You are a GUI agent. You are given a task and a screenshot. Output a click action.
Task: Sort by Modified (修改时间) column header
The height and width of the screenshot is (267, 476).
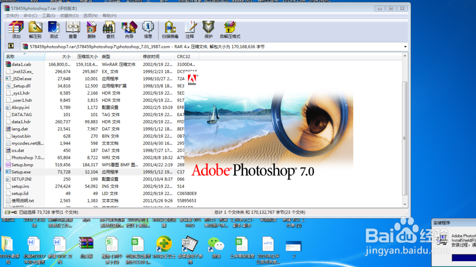click(x=158, y=57)
